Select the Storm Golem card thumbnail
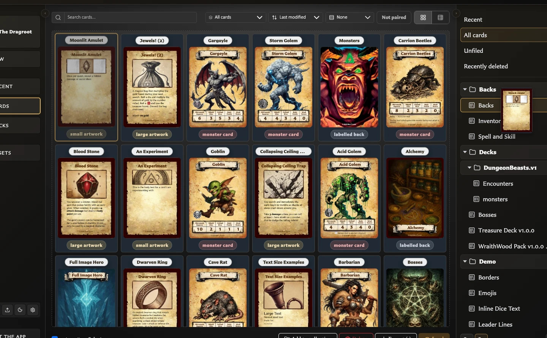Screen dimensions: 547x338 283,87
